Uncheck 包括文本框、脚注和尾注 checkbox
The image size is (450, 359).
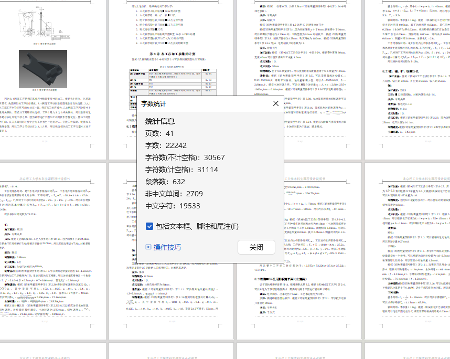149,226
